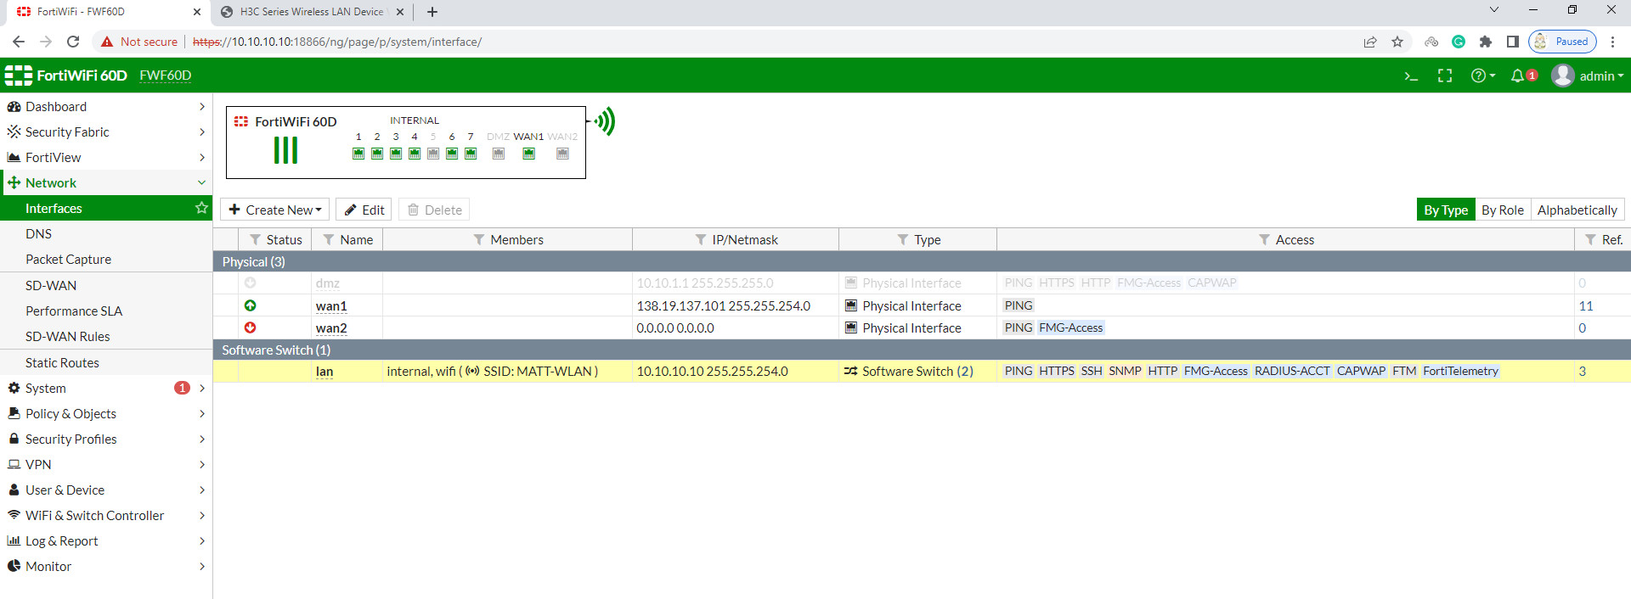
Task: Expand the Monitor menu
Action: click(x=106, y=566)
